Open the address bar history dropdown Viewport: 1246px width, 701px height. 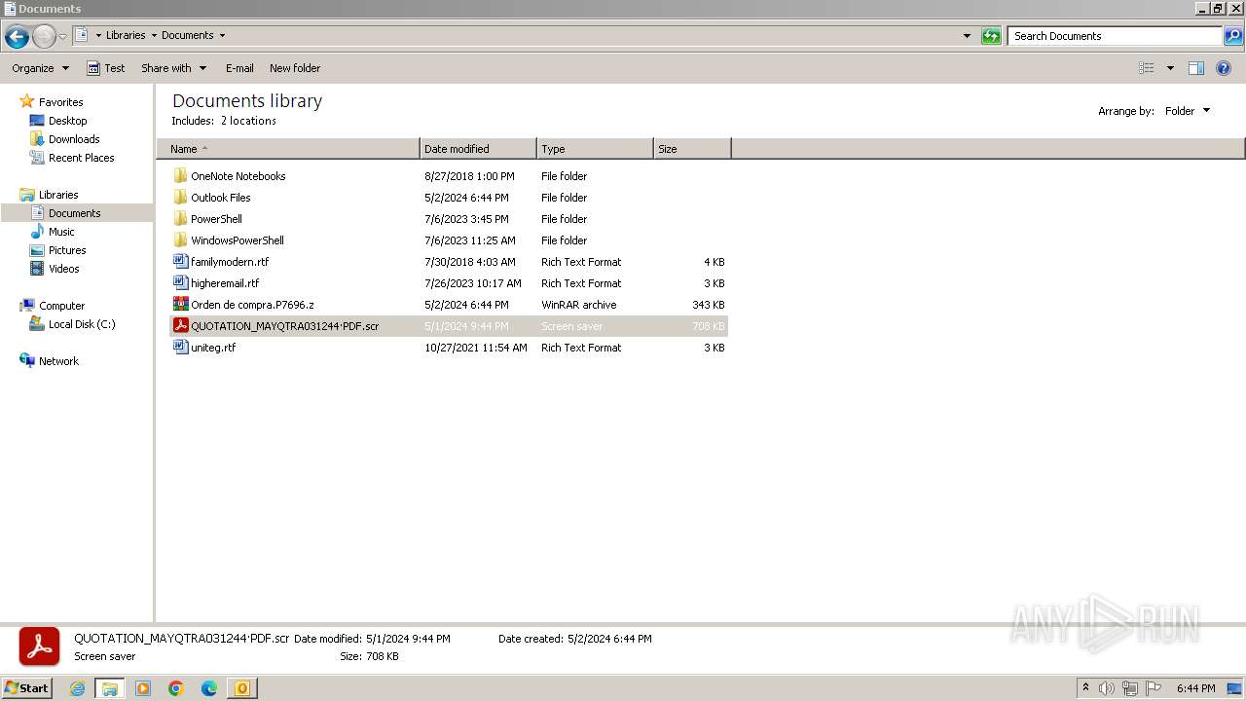[967, 36]
